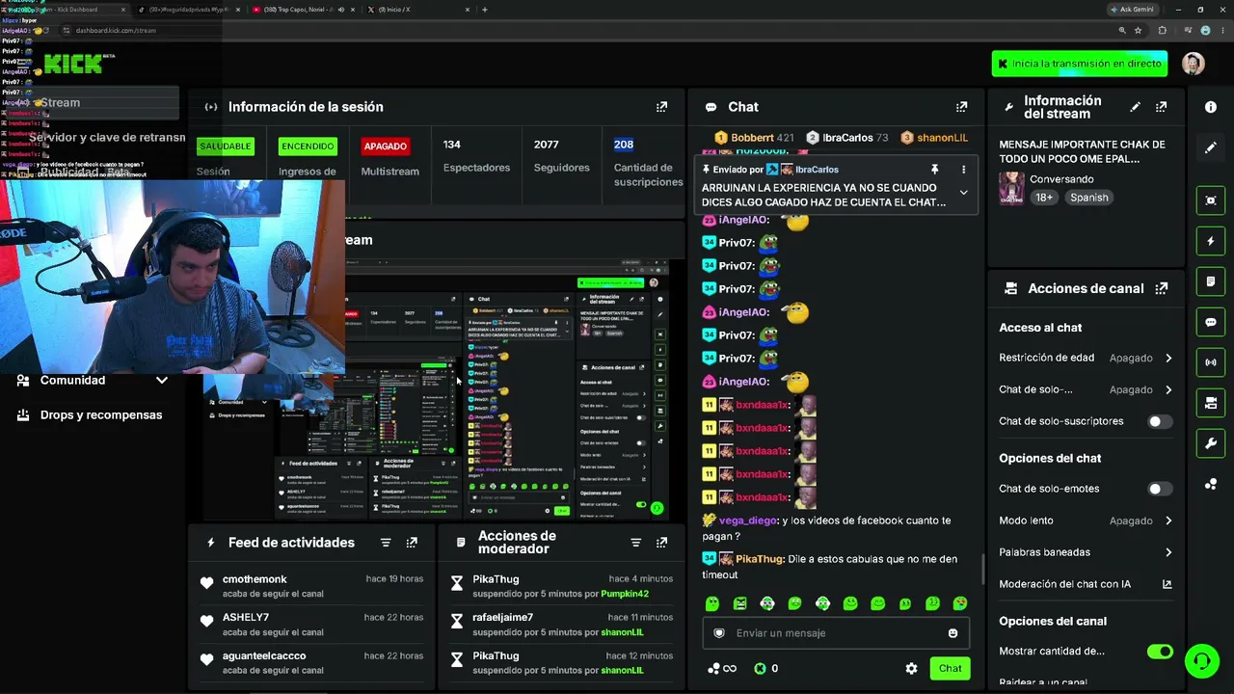Open the chat bubble icon in right sidebar

point(1211,322)
